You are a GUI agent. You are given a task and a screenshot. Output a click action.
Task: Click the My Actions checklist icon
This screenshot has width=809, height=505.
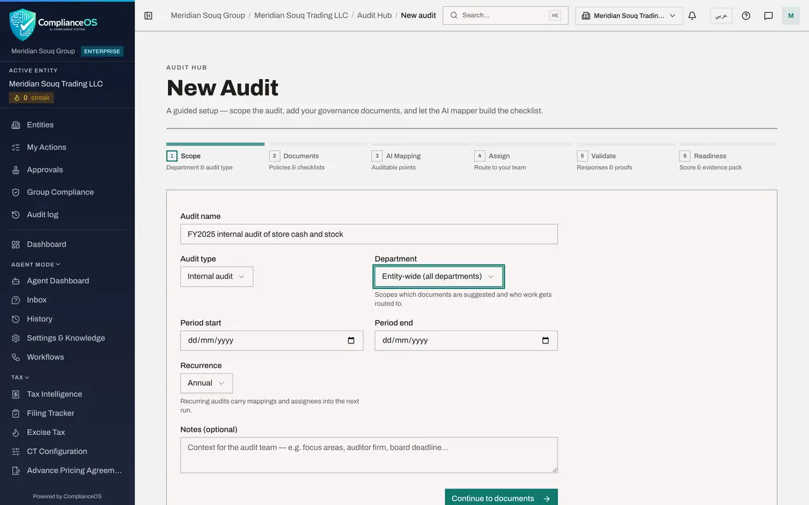pos(16,147)
